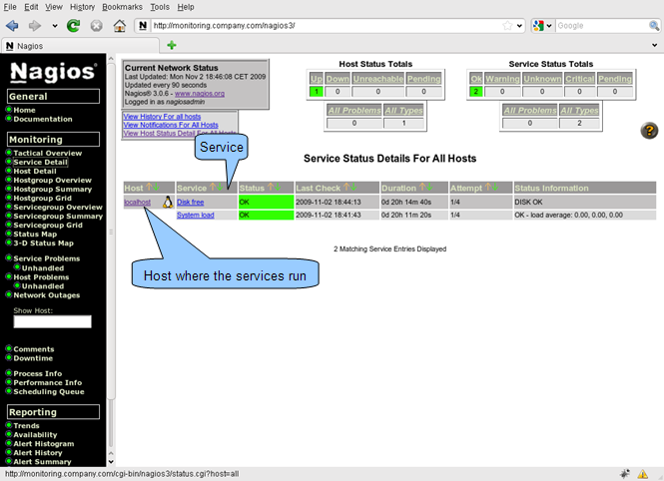Screen dimensions: 664x481
Task: Open the History menu
Action: (x=82, y=7)
